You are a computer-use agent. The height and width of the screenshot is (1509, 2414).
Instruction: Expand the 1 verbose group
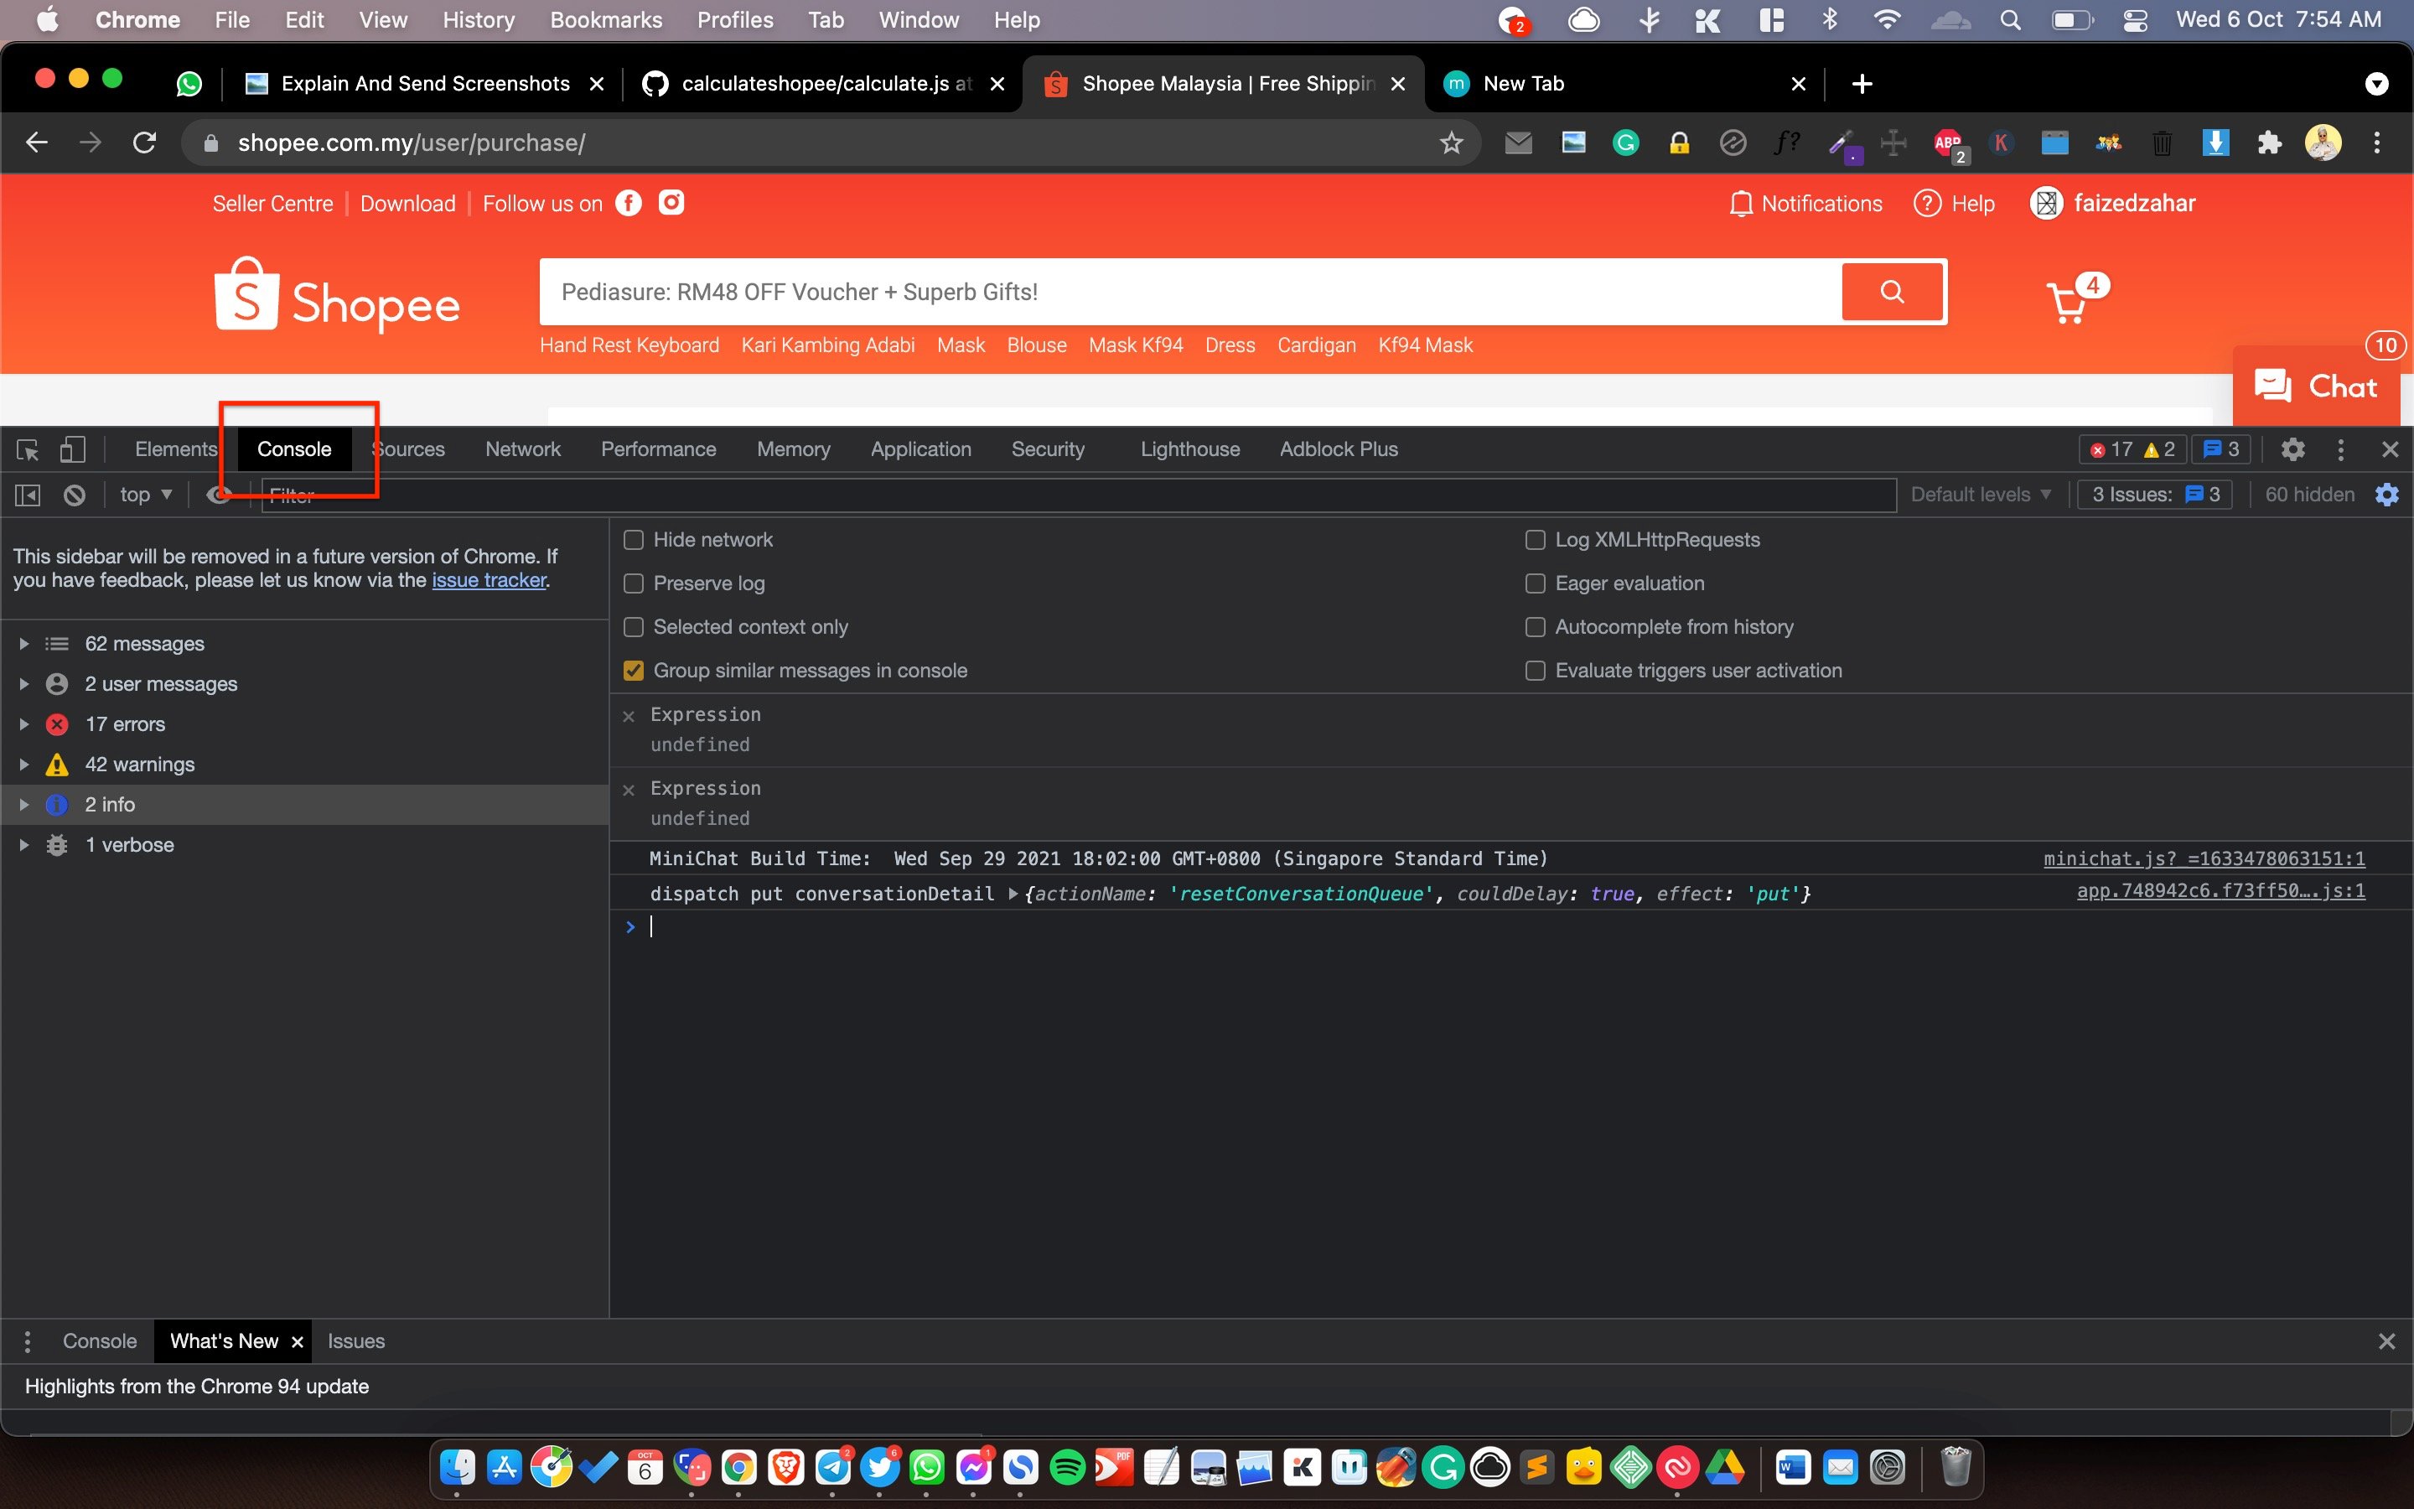click(24, 845)
